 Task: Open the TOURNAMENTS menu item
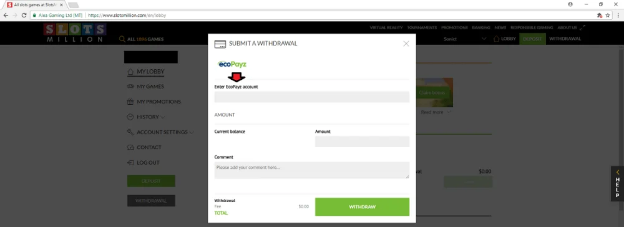click(422, 28)
